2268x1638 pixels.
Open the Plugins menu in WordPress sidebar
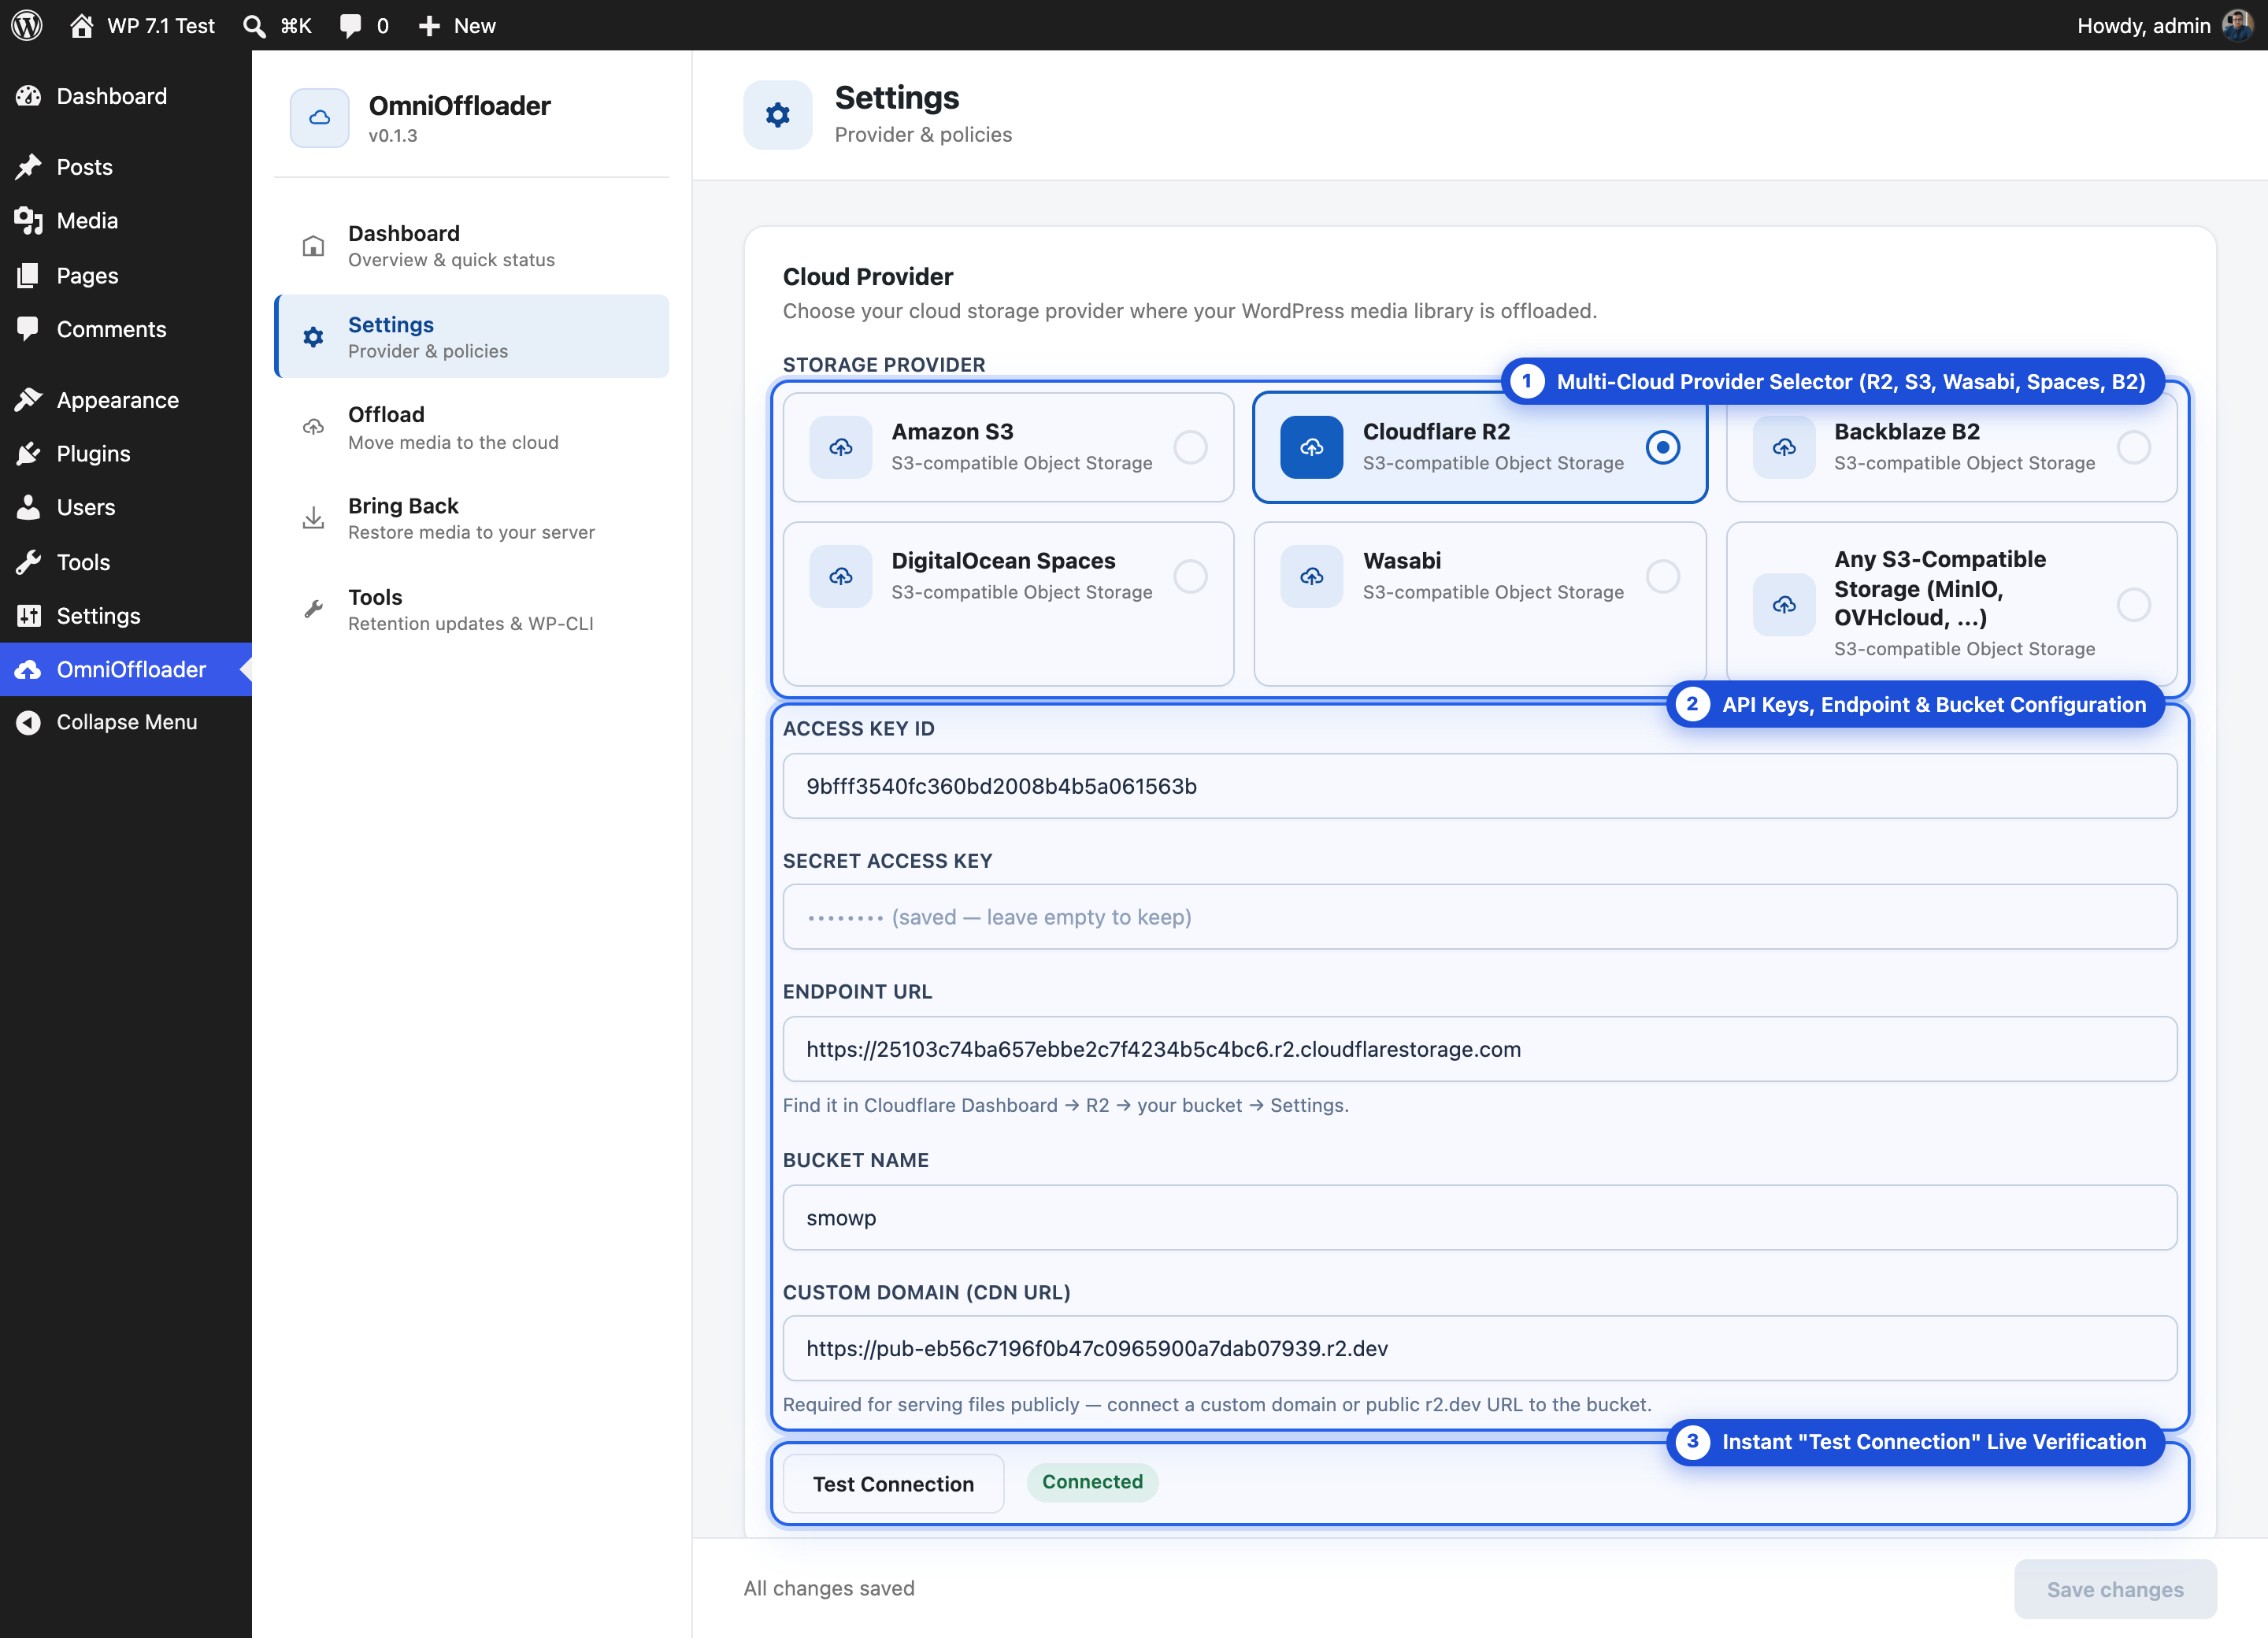click(x=126, y=454)
